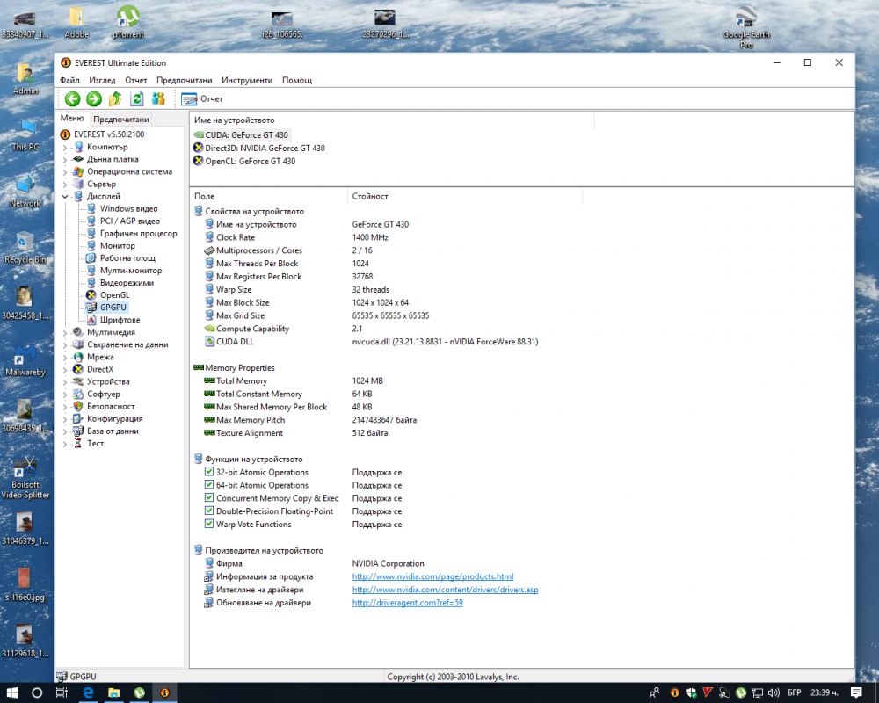
Task: Click the Refresh toolbar icon
Action: [137, 99]
